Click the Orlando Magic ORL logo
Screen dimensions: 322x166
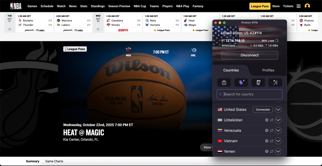coord(193,50)
